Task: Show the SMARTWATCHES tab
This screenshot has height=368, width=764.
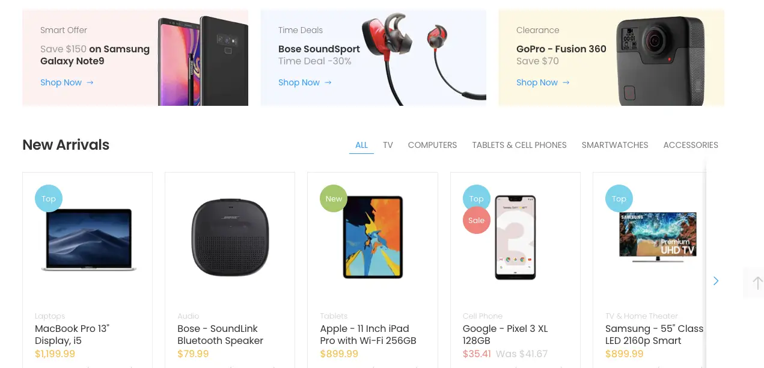Action: (615, 145)
